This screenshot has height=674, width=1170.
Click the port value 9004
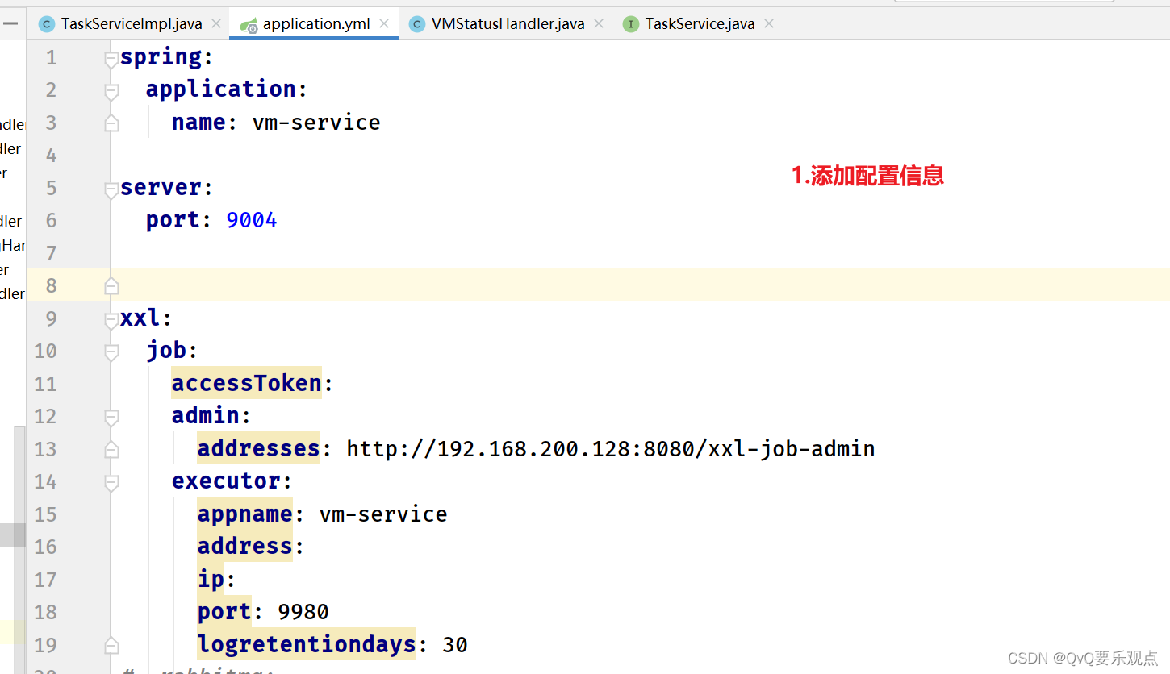tap(252, 220)
